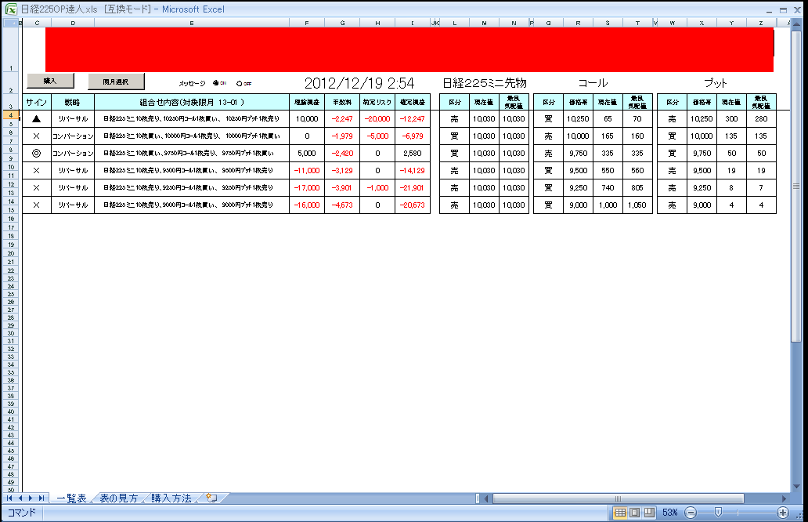Jump to first sheet tab arrow

pos(10,498)
